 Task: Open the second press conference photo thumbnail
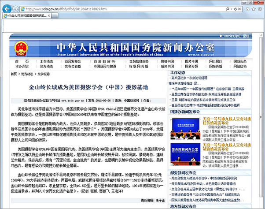pyautogui.click(x=185, y=157)
